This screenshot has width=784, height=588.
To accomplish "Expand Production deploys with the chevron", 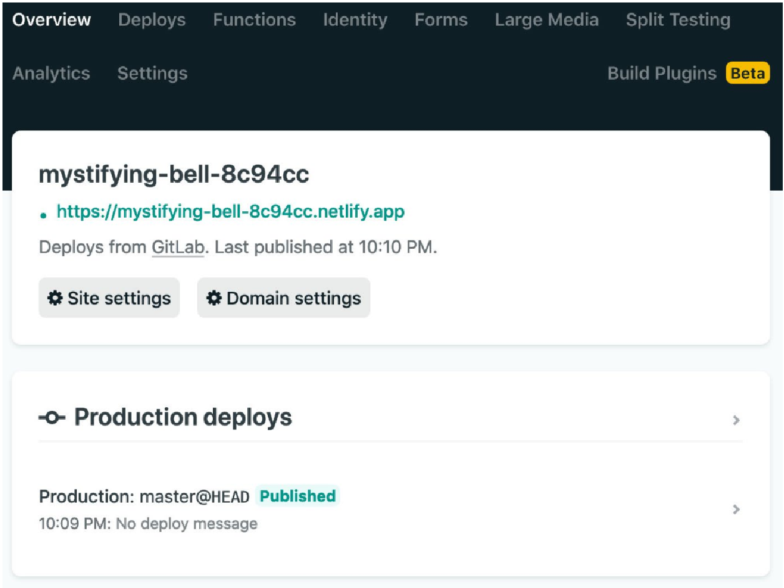I will pyautogui.click(x=737, y=420).
